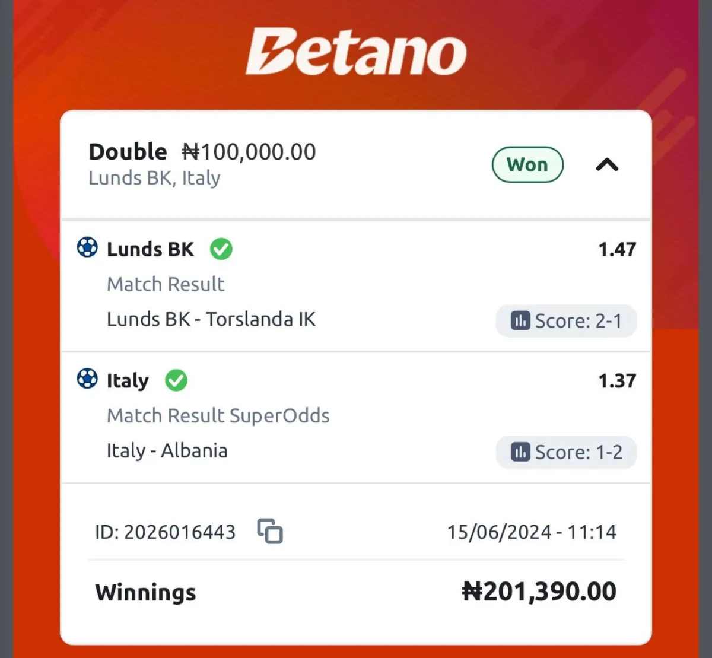Click the 1.47 odds value
Viewport: 712px width, 658px height.
[x=617, y=249]
